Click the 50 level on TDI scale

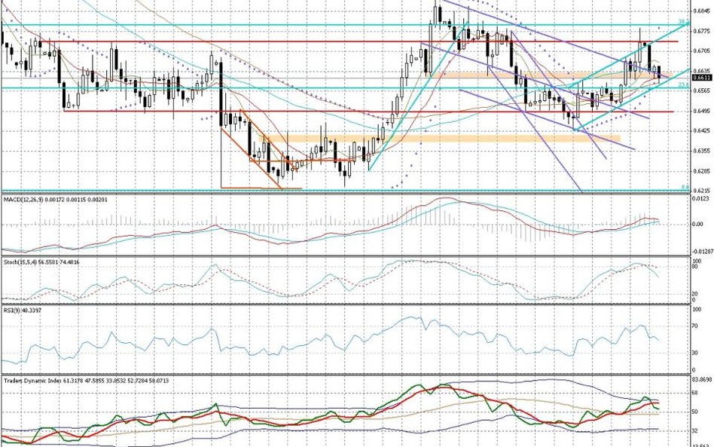click(x=696, y=412)
